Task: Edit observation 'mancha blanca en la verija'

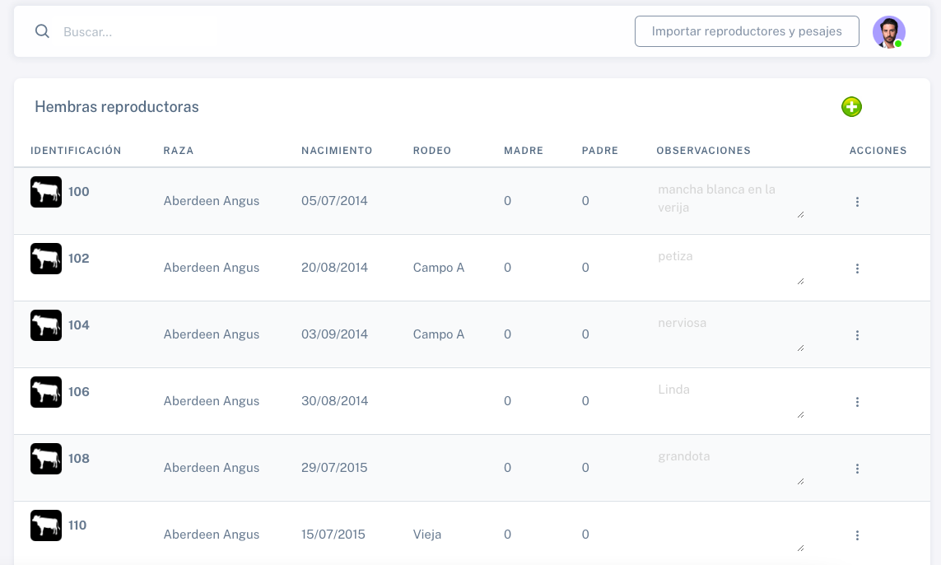Action: 730,199
